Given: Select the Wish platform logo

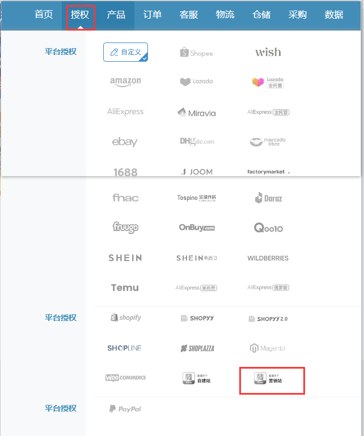Looking at the screenshot, I should coord(268,52).
